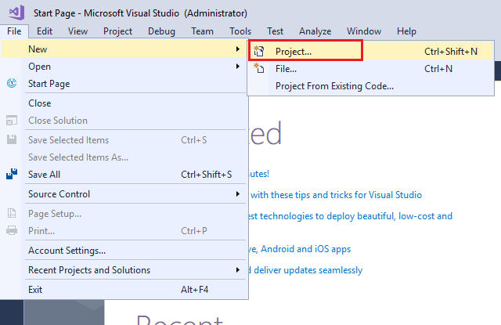Choose Close in File menu
The height and width of the screenshot is (325, 501).
(x=124, y=103)
